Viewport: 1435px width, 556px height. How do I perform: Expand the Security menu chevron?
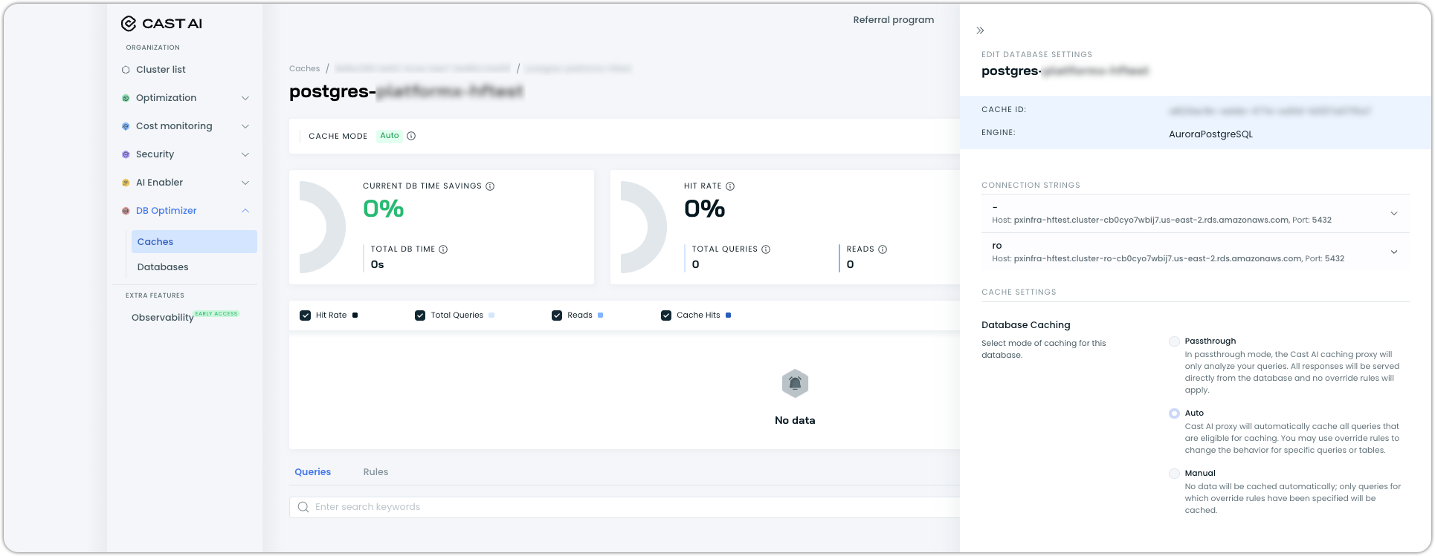click(x=245, y=154)
